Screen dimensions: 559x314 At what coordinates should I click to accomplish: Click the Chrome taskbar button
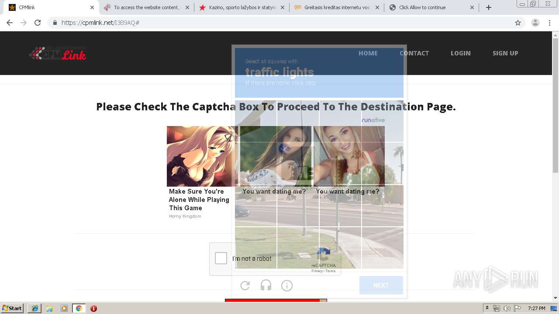79,308
